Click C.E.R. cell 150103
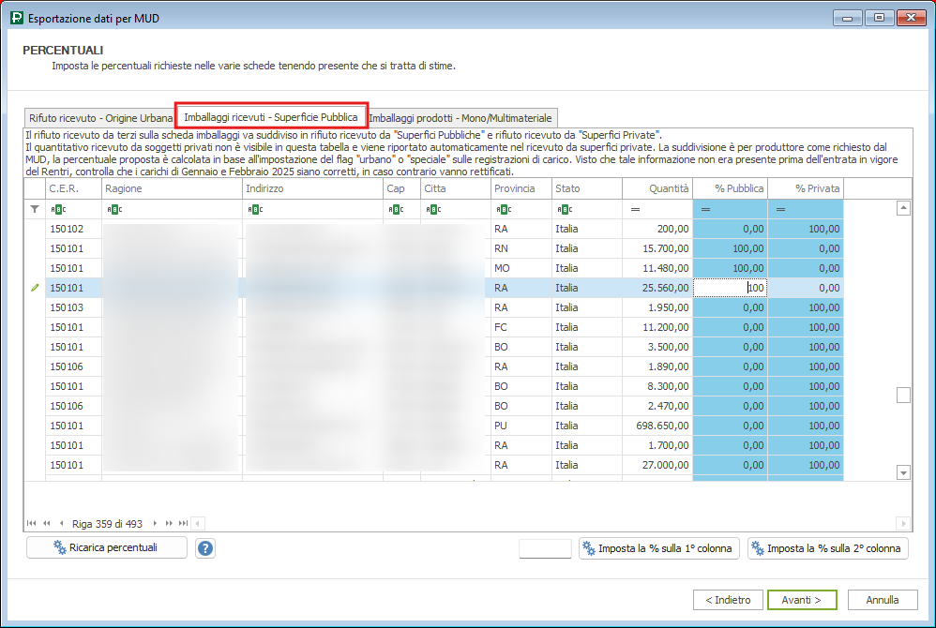The height and width of the screenshot is (628, 936). [x=73, y=307]
